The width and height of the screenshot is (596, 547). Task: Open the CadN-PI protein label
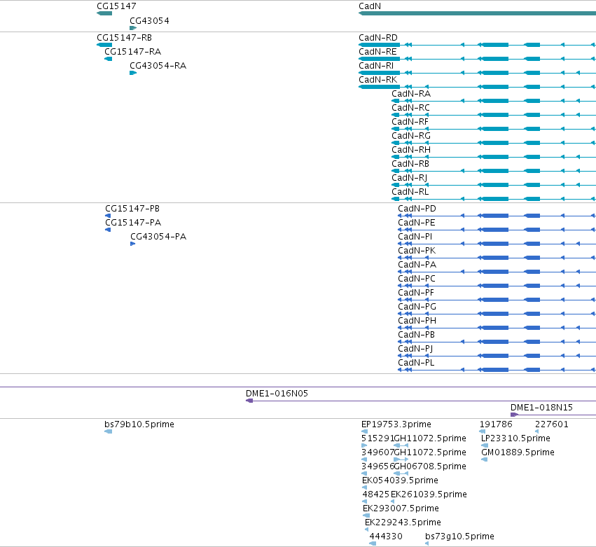415,237
